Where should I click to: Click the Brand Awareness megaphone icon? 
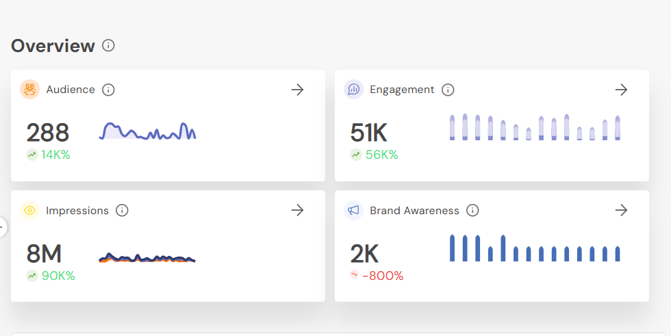[353, 211]
